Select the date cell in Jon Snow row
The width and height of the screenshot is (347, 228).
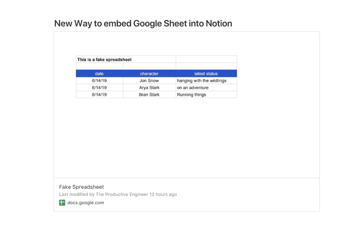(x=99, y=81)
